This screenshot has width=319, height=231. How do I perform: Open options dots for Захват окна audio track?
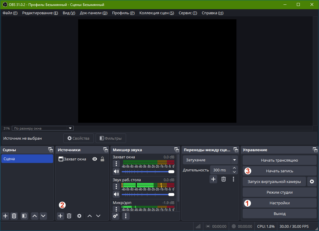point(116,163)
